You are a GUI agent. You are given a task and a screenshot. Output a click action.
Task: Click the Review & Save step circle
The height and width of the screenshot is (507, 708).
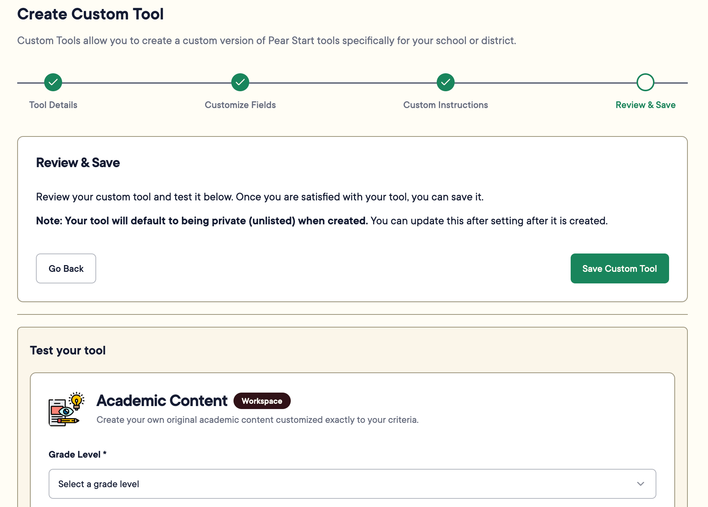point(646,82)
